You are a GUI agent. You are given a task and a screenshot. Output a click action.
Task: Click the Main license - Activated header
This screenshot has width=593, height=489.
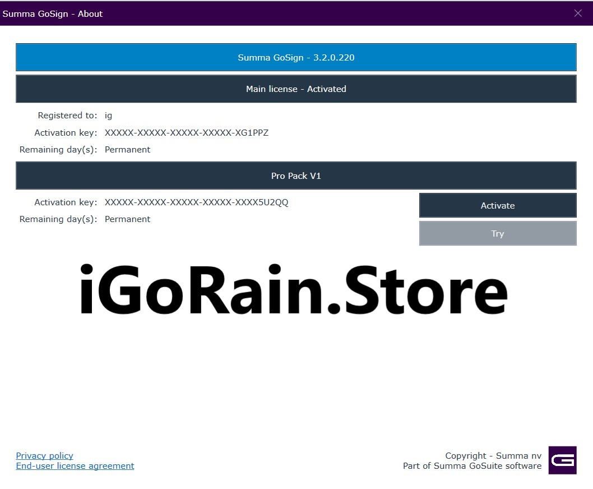(x=296, y=89)
